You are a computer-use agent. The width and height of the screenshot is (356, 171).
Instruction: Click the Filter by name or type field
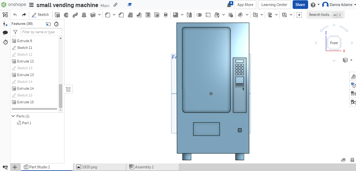coord(41,32)
